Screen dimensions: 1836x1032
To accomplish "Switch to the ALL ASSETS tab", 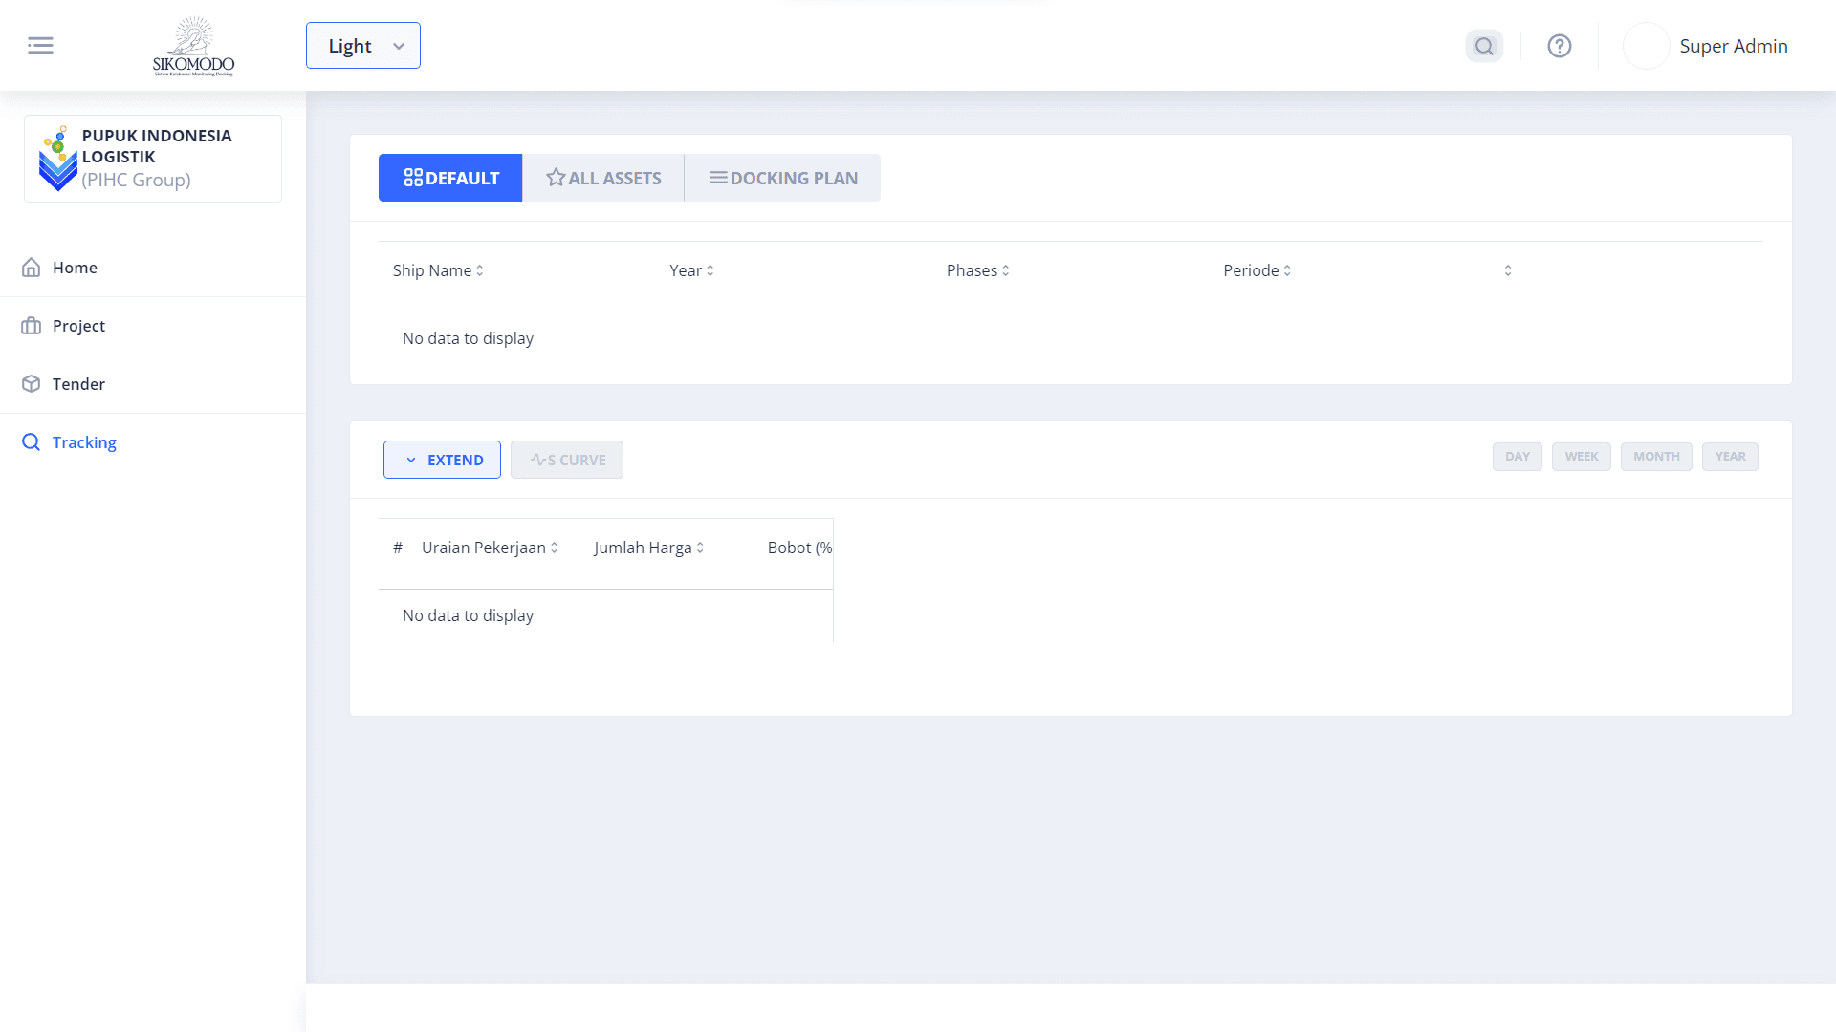I will 602,178.
